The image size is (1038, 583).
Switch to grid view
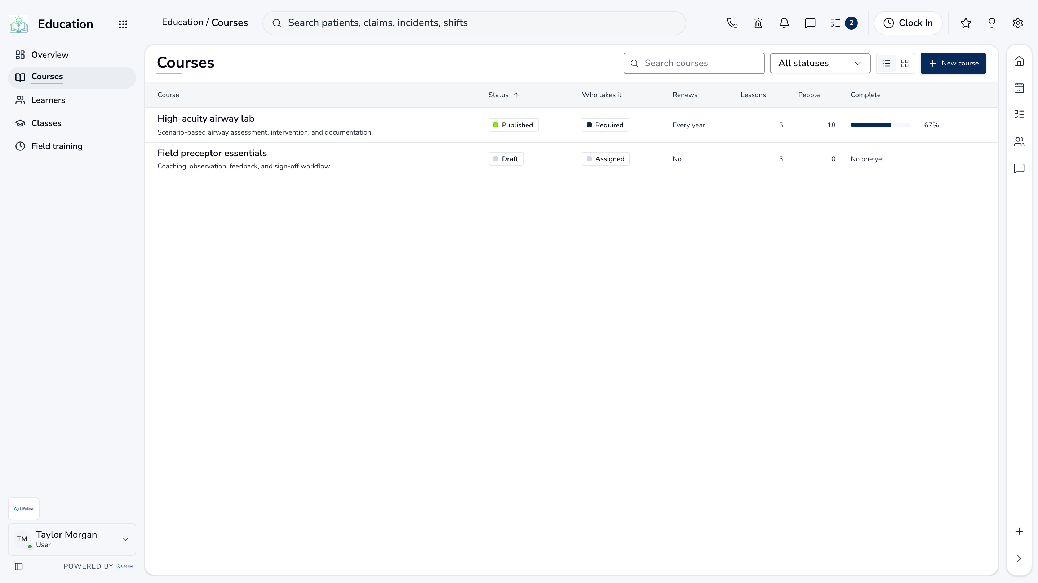905,63
